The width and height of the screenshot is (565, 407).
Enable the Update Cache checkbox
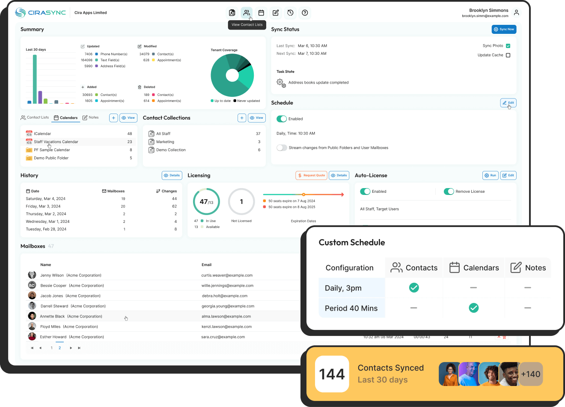pos(508,54)
